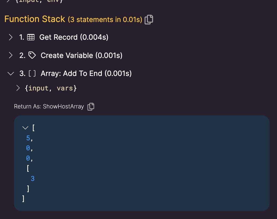Copy the ShowHostArray return value

[x=91, y=107]
